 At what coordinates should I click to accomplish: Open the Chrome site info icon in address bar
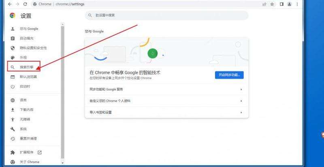point(35,4)
